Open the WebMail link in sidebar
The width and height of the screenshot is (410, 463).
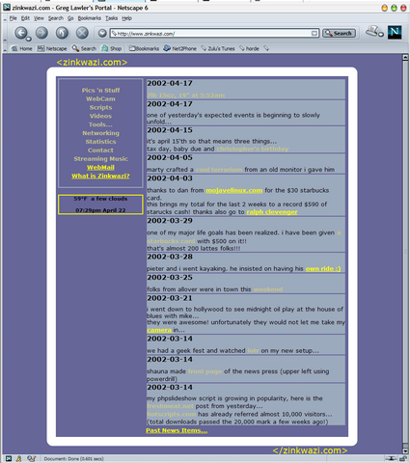[x=100, y=168]
